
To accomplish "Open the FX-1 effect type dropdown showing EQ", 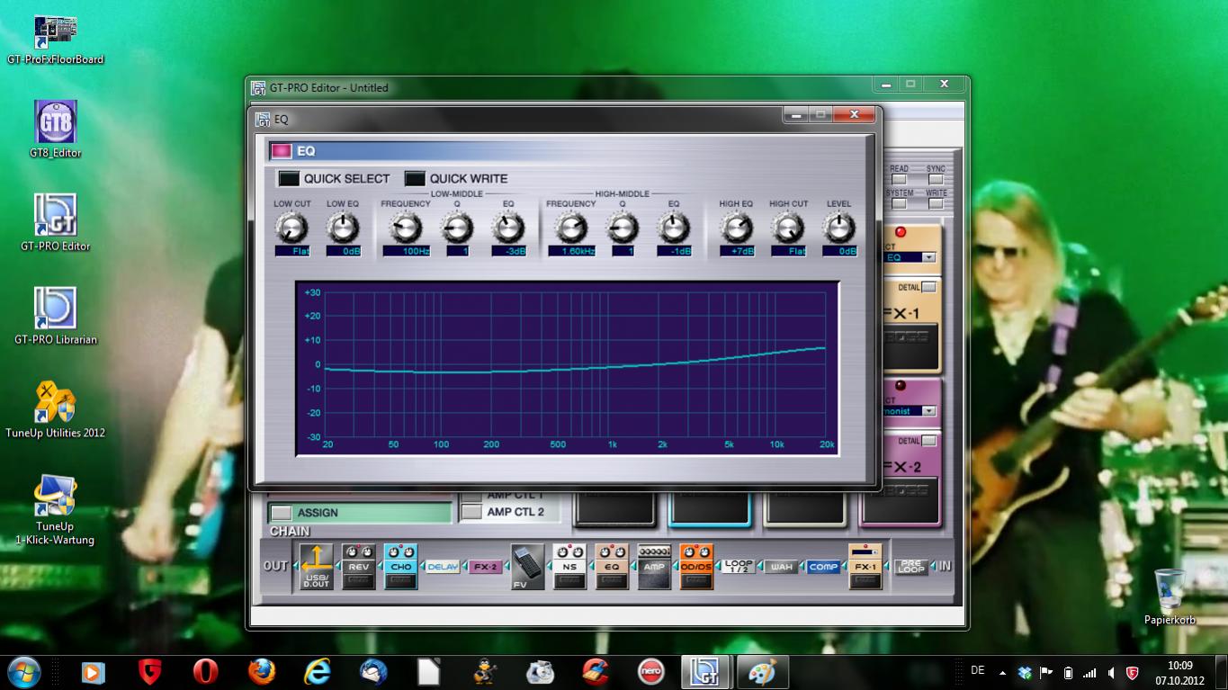I will click(x=928, y=257).
